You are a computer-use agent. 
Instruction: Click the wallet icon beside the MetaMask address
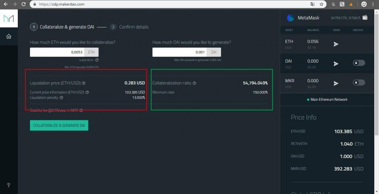(x=365, y=17)
